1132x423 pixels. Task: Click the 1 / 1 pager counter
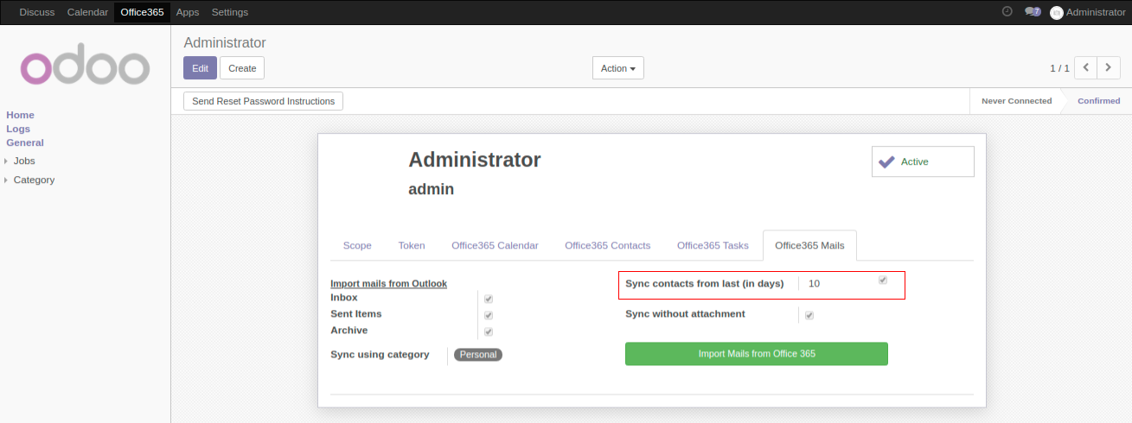click(x=1059, y=68)
